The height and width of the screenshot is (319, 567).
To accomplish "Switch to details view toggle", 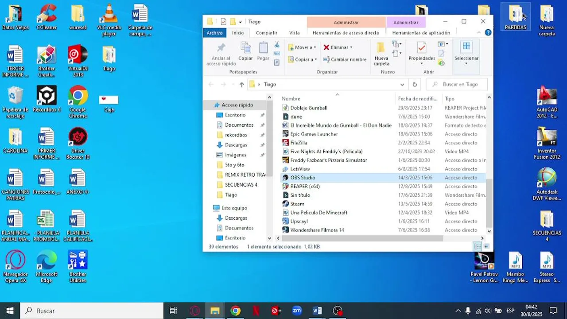I will [478, 246].
